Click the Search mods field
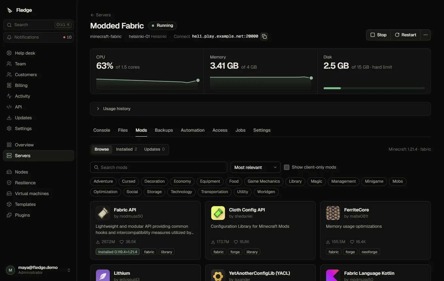This screenshot has width=444, height=281. (x=159, y=167)
